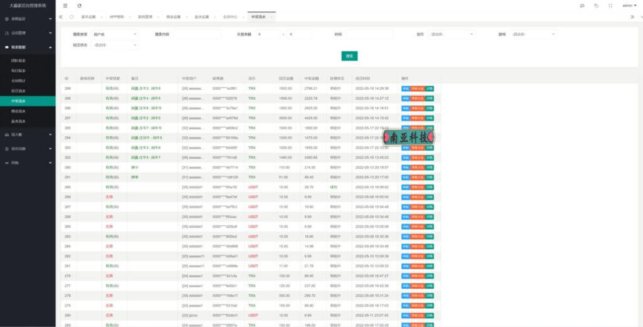Switch to the 会员中心 tab
643x327 pixels.
pyautogui.click(x=230, y=17)
